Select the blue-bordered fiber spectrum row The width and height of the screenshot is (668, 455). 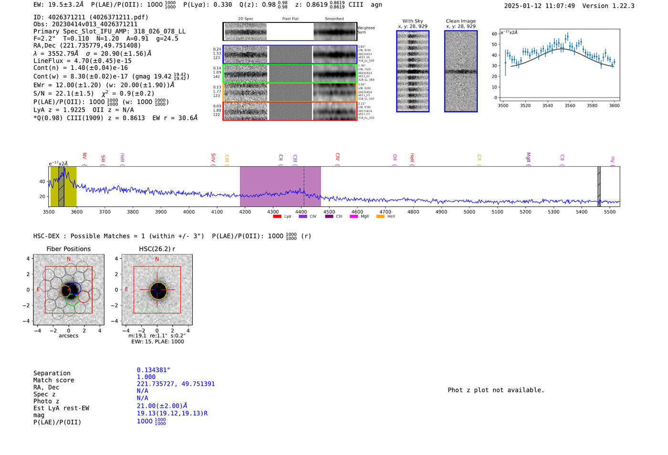[x=290, y=54]
